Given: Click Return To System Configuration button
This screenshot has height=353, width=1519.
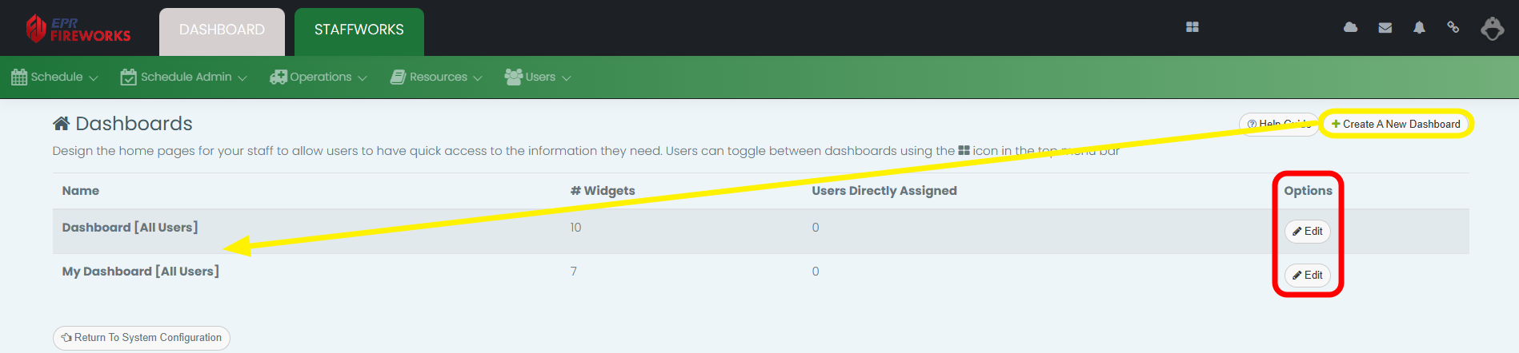Looking at the screenshot, I should pyautogui.click(x=142, y=338).
